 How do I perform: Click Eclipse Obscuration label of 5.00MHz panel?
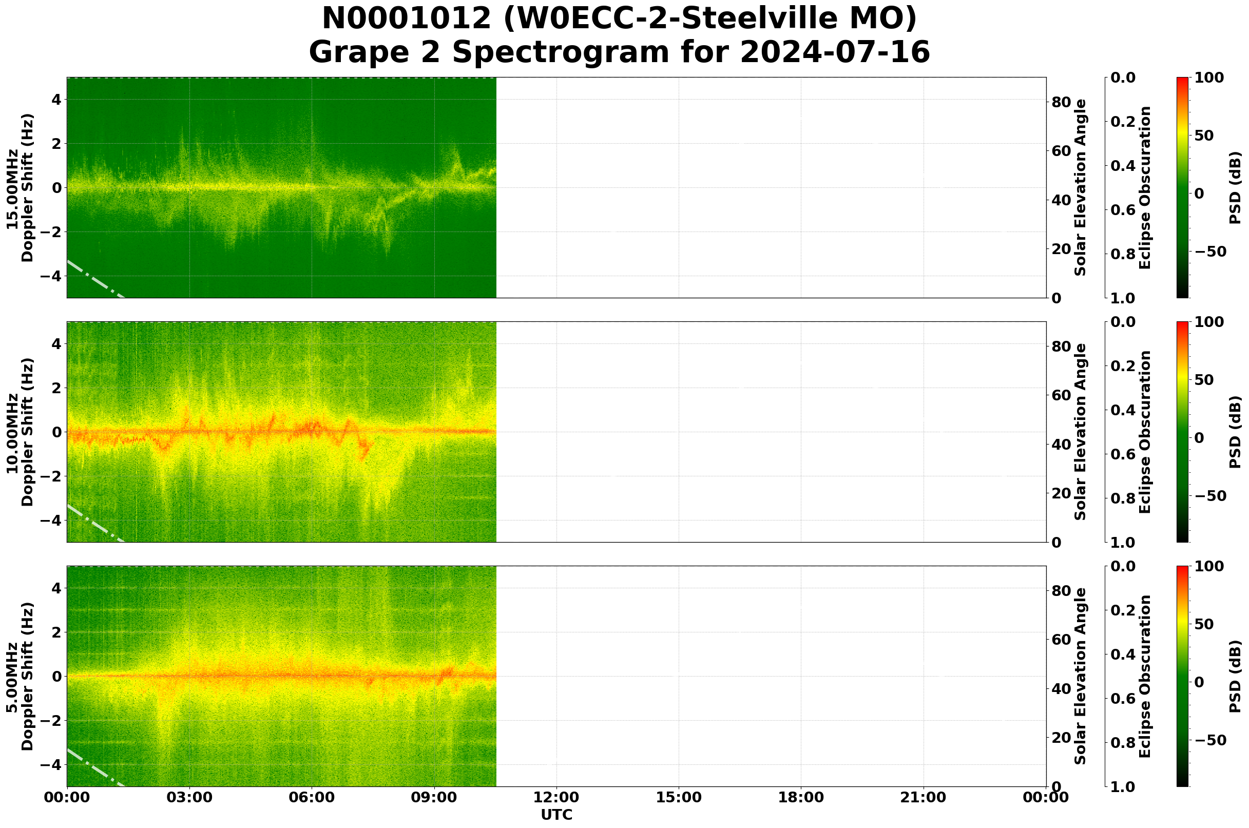click(x=1144, y=677)
